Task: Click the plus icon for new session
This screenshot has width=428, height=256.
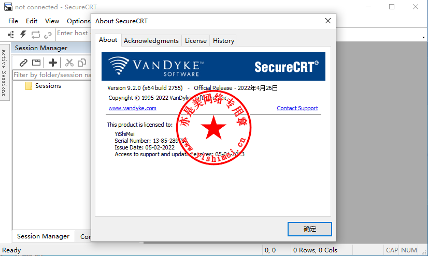Action: click(x=53, y=63)
